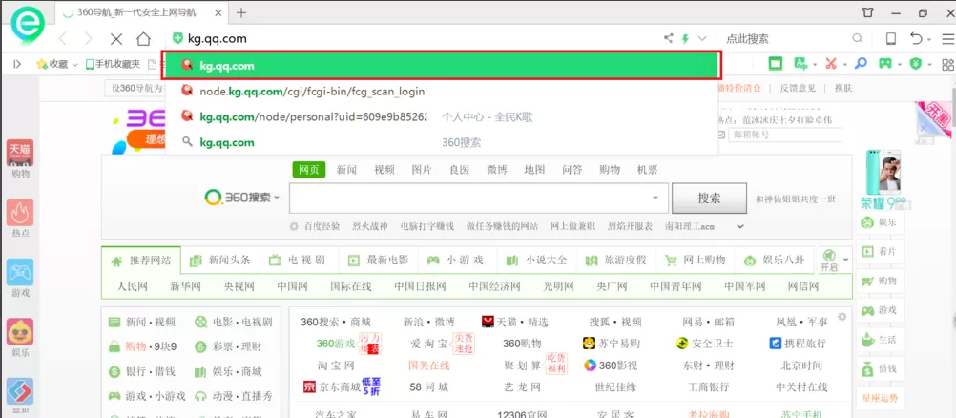Open the 推荐网站 category tab
Viewport: 956px width, 418px height.
pyautogui.click(x=141, y=261)
